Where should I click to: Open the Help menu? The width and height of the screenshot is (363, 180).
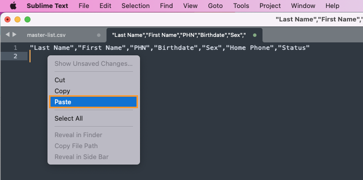[332, 6]
